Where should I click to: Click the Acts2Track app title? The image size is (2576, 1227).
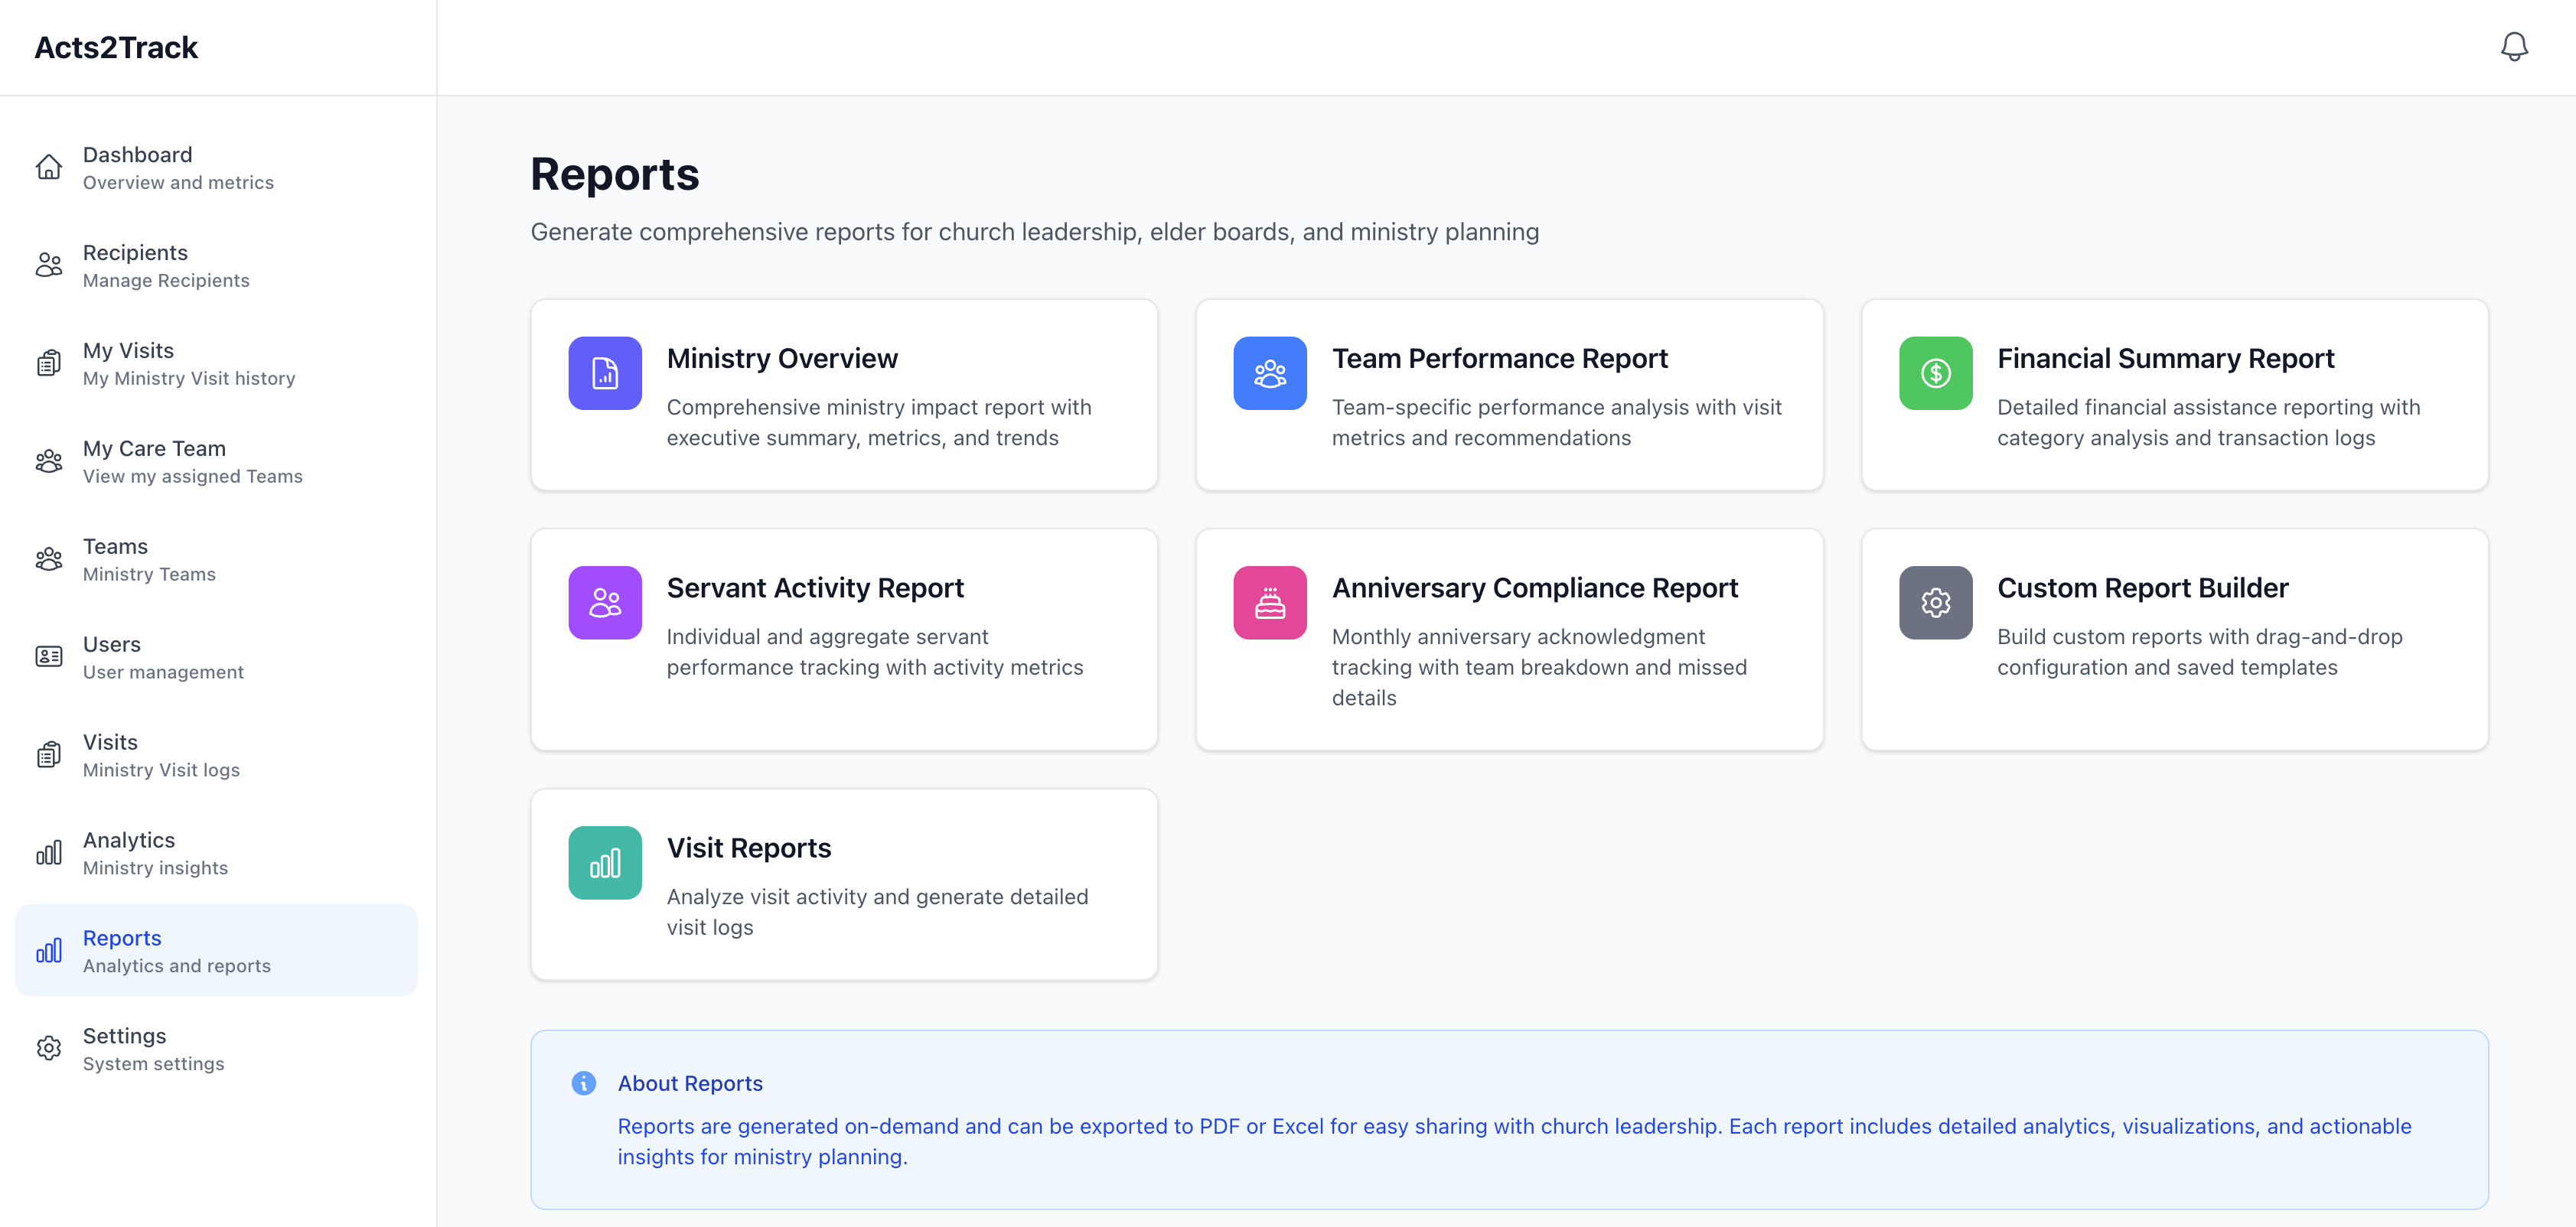pos(115,47)
